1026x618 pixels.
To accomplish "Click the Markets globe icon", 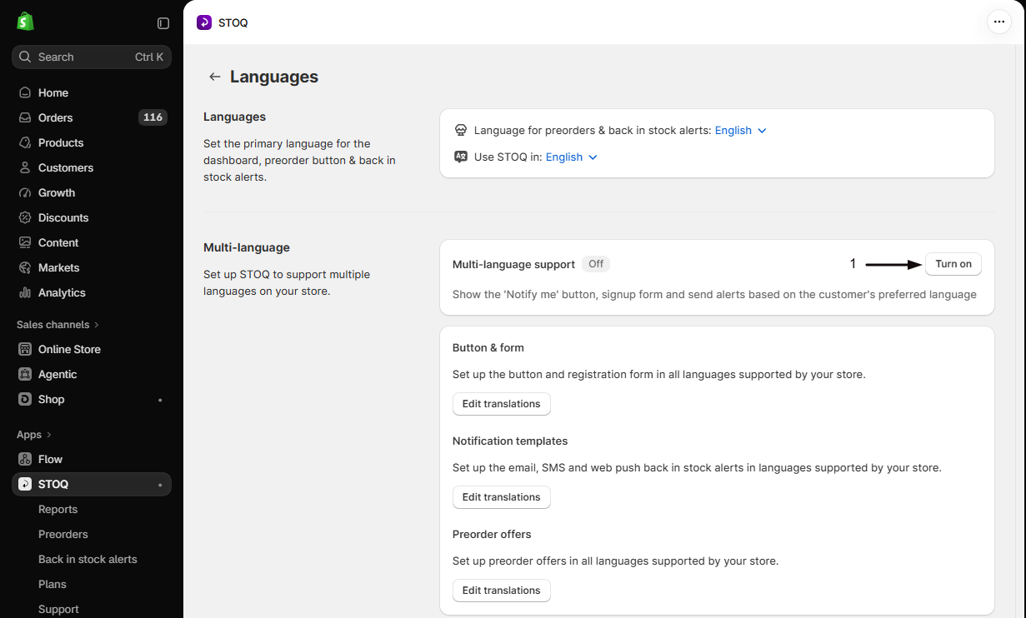I will pos(25,267).
